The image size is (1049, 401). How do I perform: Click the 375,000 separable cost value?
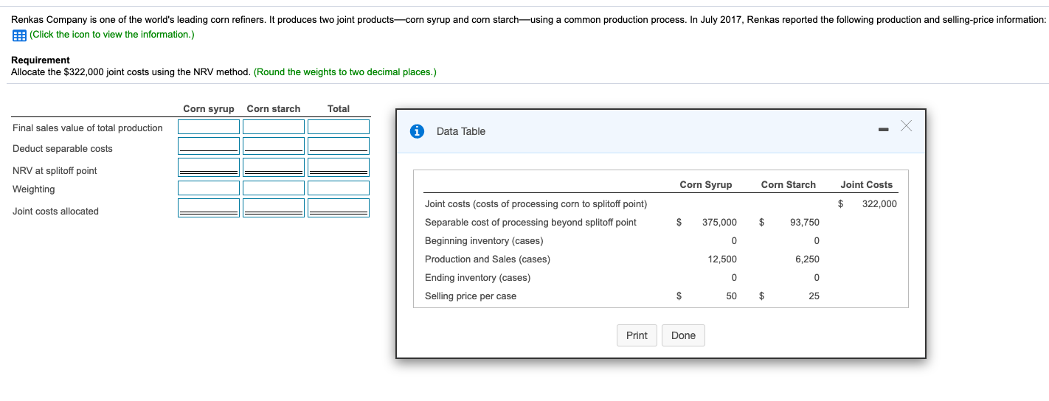click(719, 222)
